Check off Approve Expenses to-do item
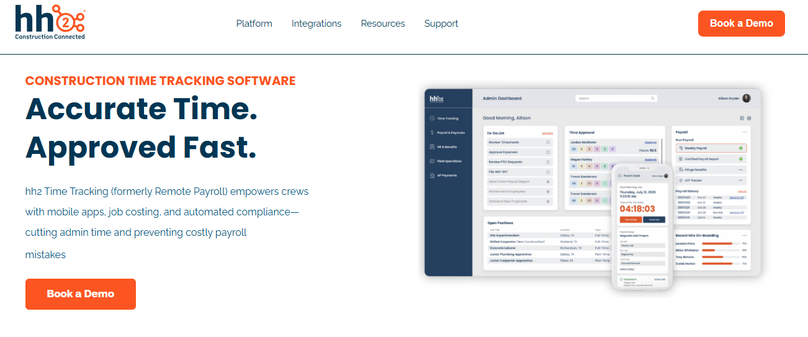The image size is (808, 337). [548, 152]
